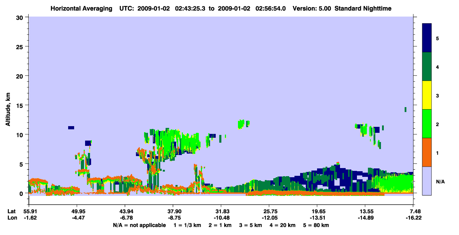Click the altitude tick label '30'

tap(20, 17)
